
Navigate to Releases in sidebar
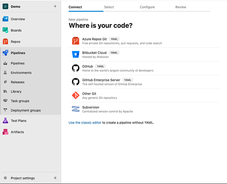(17, 82)
